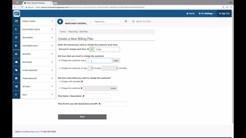Viewport: 246px width, 138px height.
Task: Click the browser address bar URL
Action: point(90,7)
